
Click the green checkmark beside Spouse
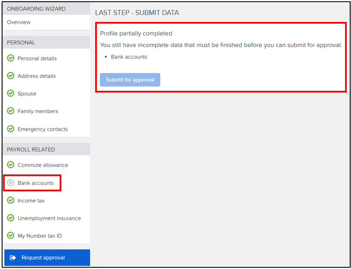10,93
